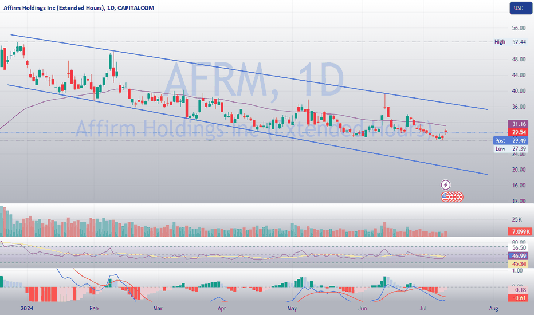Click the 20.00 price axis label
Screen dimensions: 534x315
519,170
